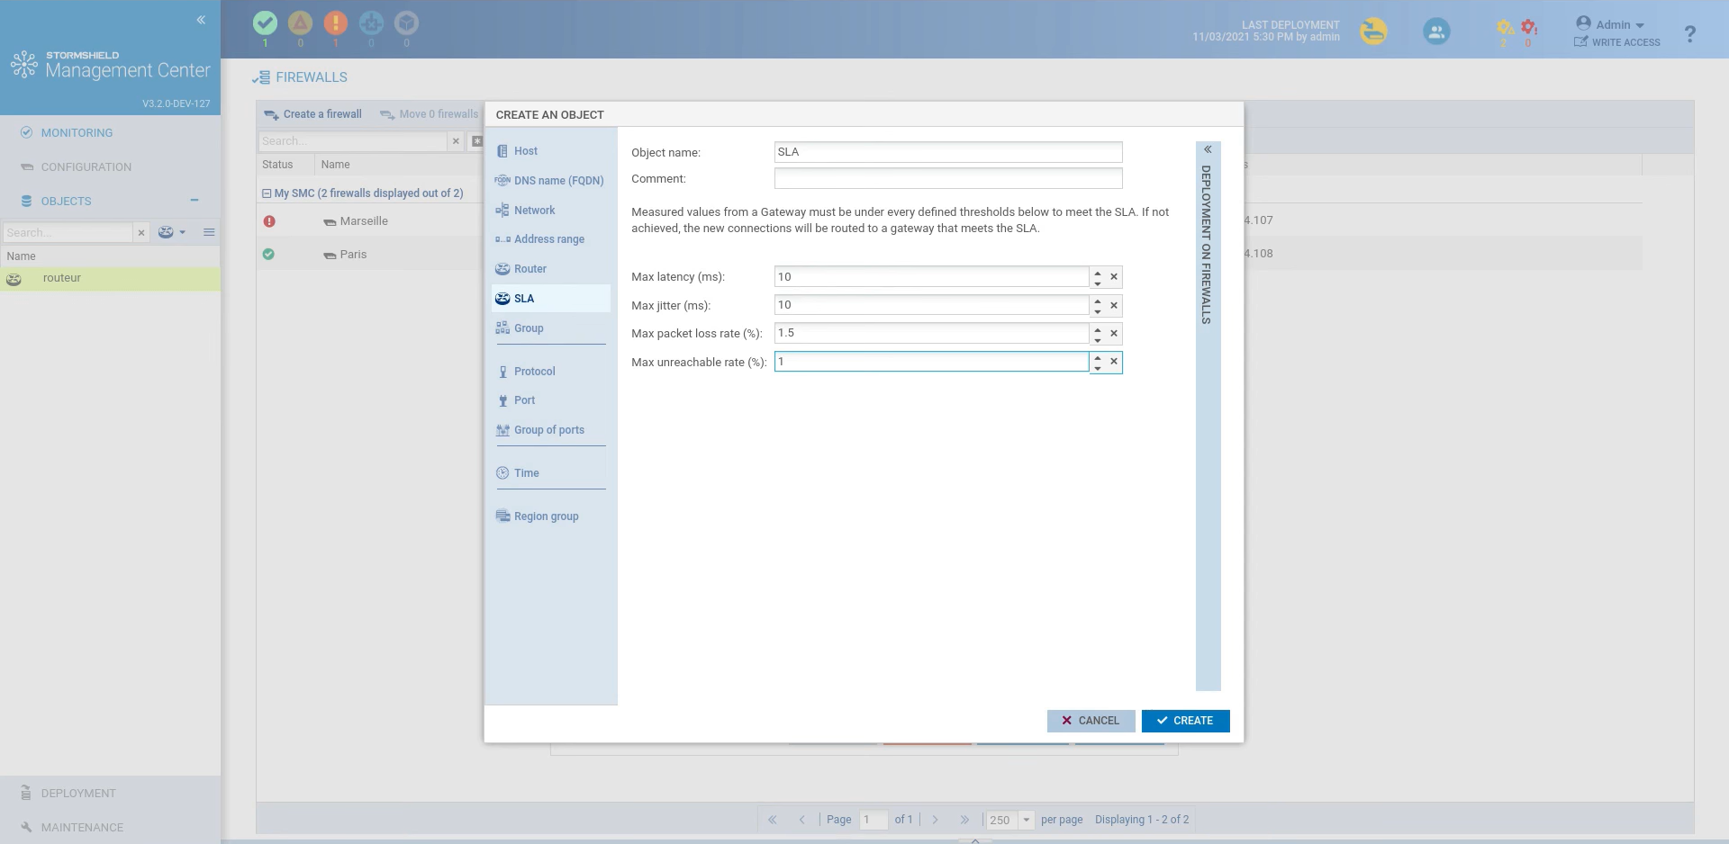
Task: Click the green OK status icon in header
Action: (265, 23)
